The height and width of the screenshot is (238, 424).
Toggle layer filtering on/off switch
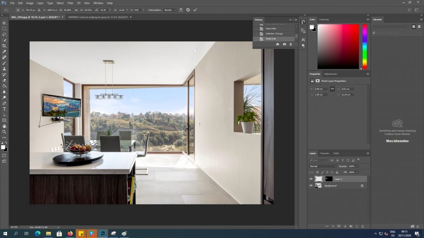(x=359, y=160)
